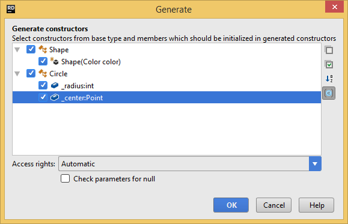Uncheck the _radius:int member checkbox

(x=43, y=85)
